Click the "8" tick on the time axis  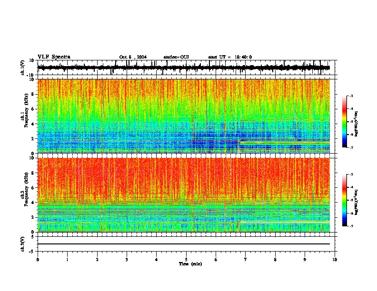coord(275,260)
